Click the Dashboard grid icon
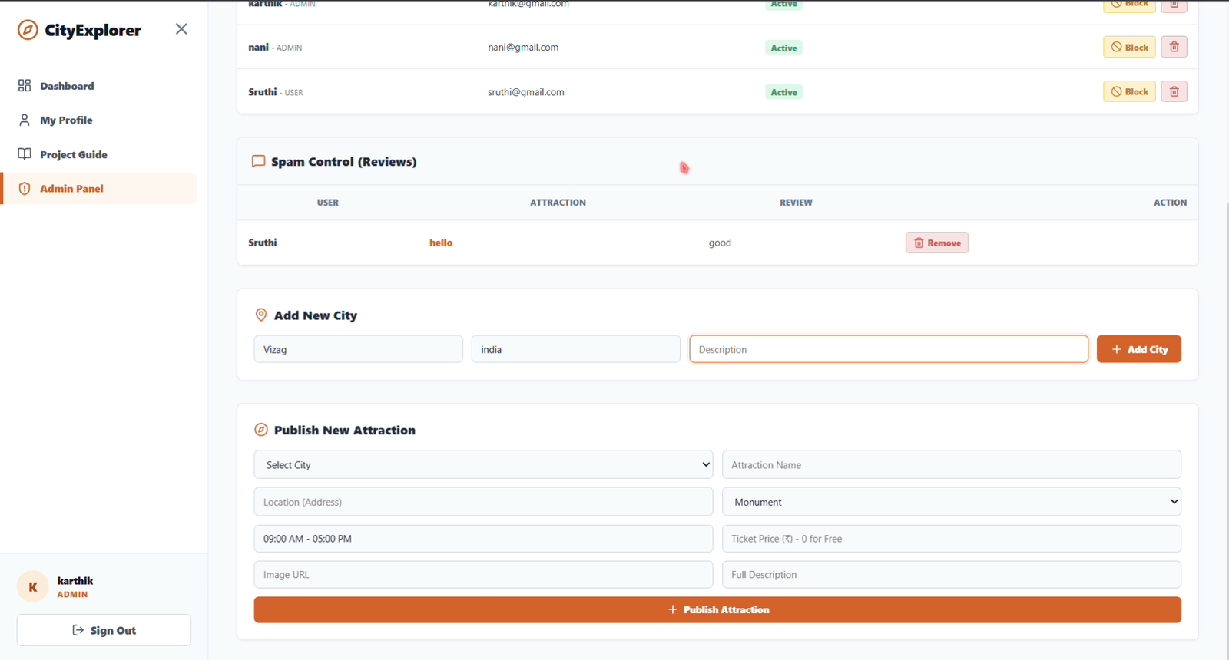The height and width of the screenshot is (660, 1229). click(x=25, y=86)
